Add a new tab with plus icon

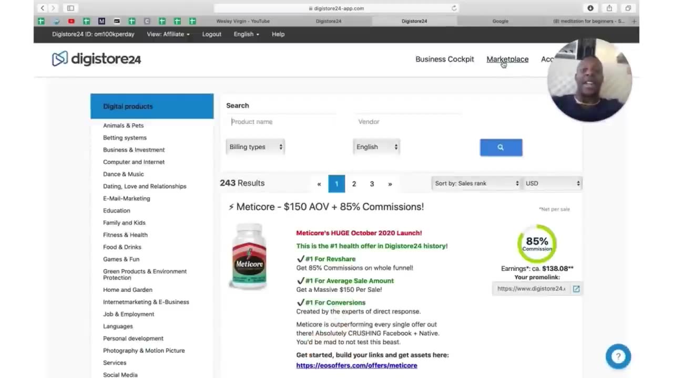[x=634, y=21]
